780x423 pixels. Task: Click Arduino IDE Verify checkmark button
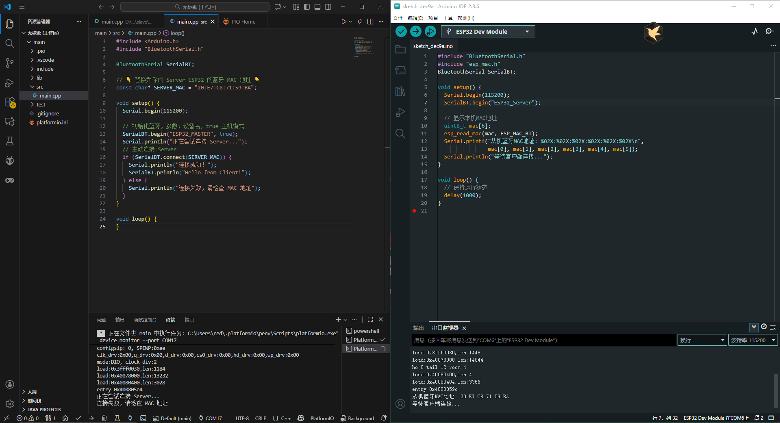pyautogui.click(x=401, y=31)
